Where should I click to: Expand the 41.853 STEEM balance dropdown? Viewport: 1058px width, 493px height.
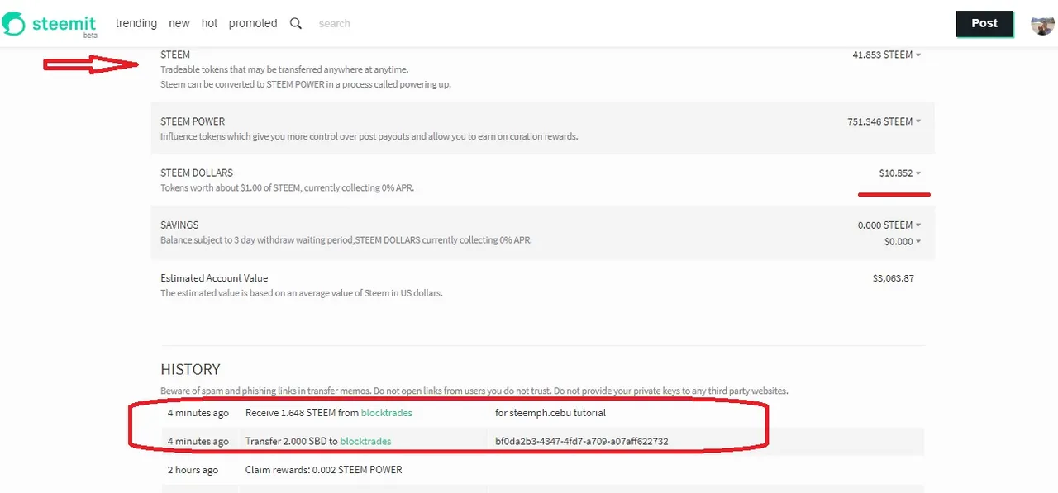(886, 55)
